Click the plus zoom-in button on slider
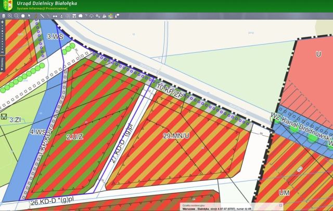The image size is (333, 211). point(2,22)
